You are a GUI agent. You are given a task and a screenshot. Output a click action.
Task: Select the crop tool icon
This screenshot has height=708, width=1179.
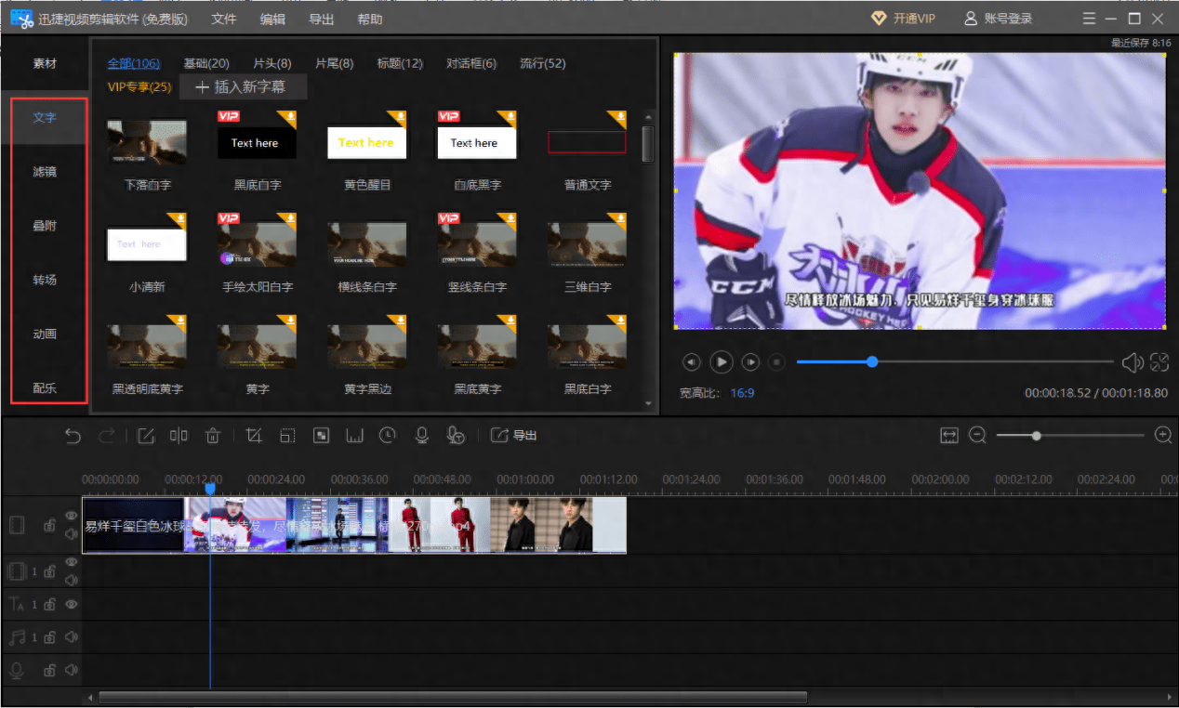(254, 436)
